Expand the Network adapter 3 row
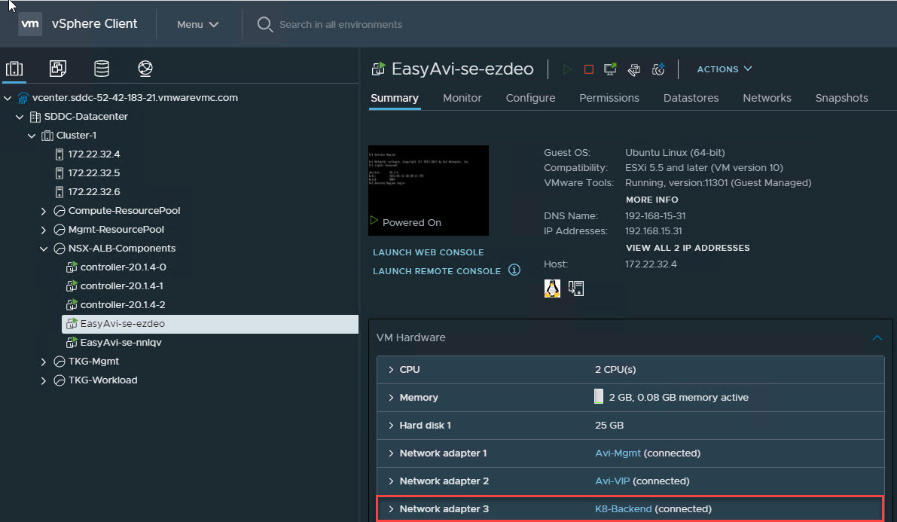This screenshot has width=897, height=522. pyautogui.click(x=391, y=509)
